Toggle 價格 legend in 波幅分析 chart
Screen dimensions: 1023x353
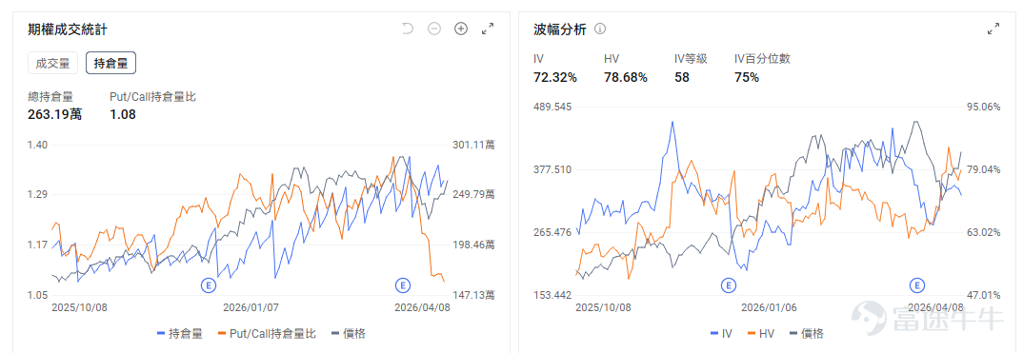[x=807, y=333]
